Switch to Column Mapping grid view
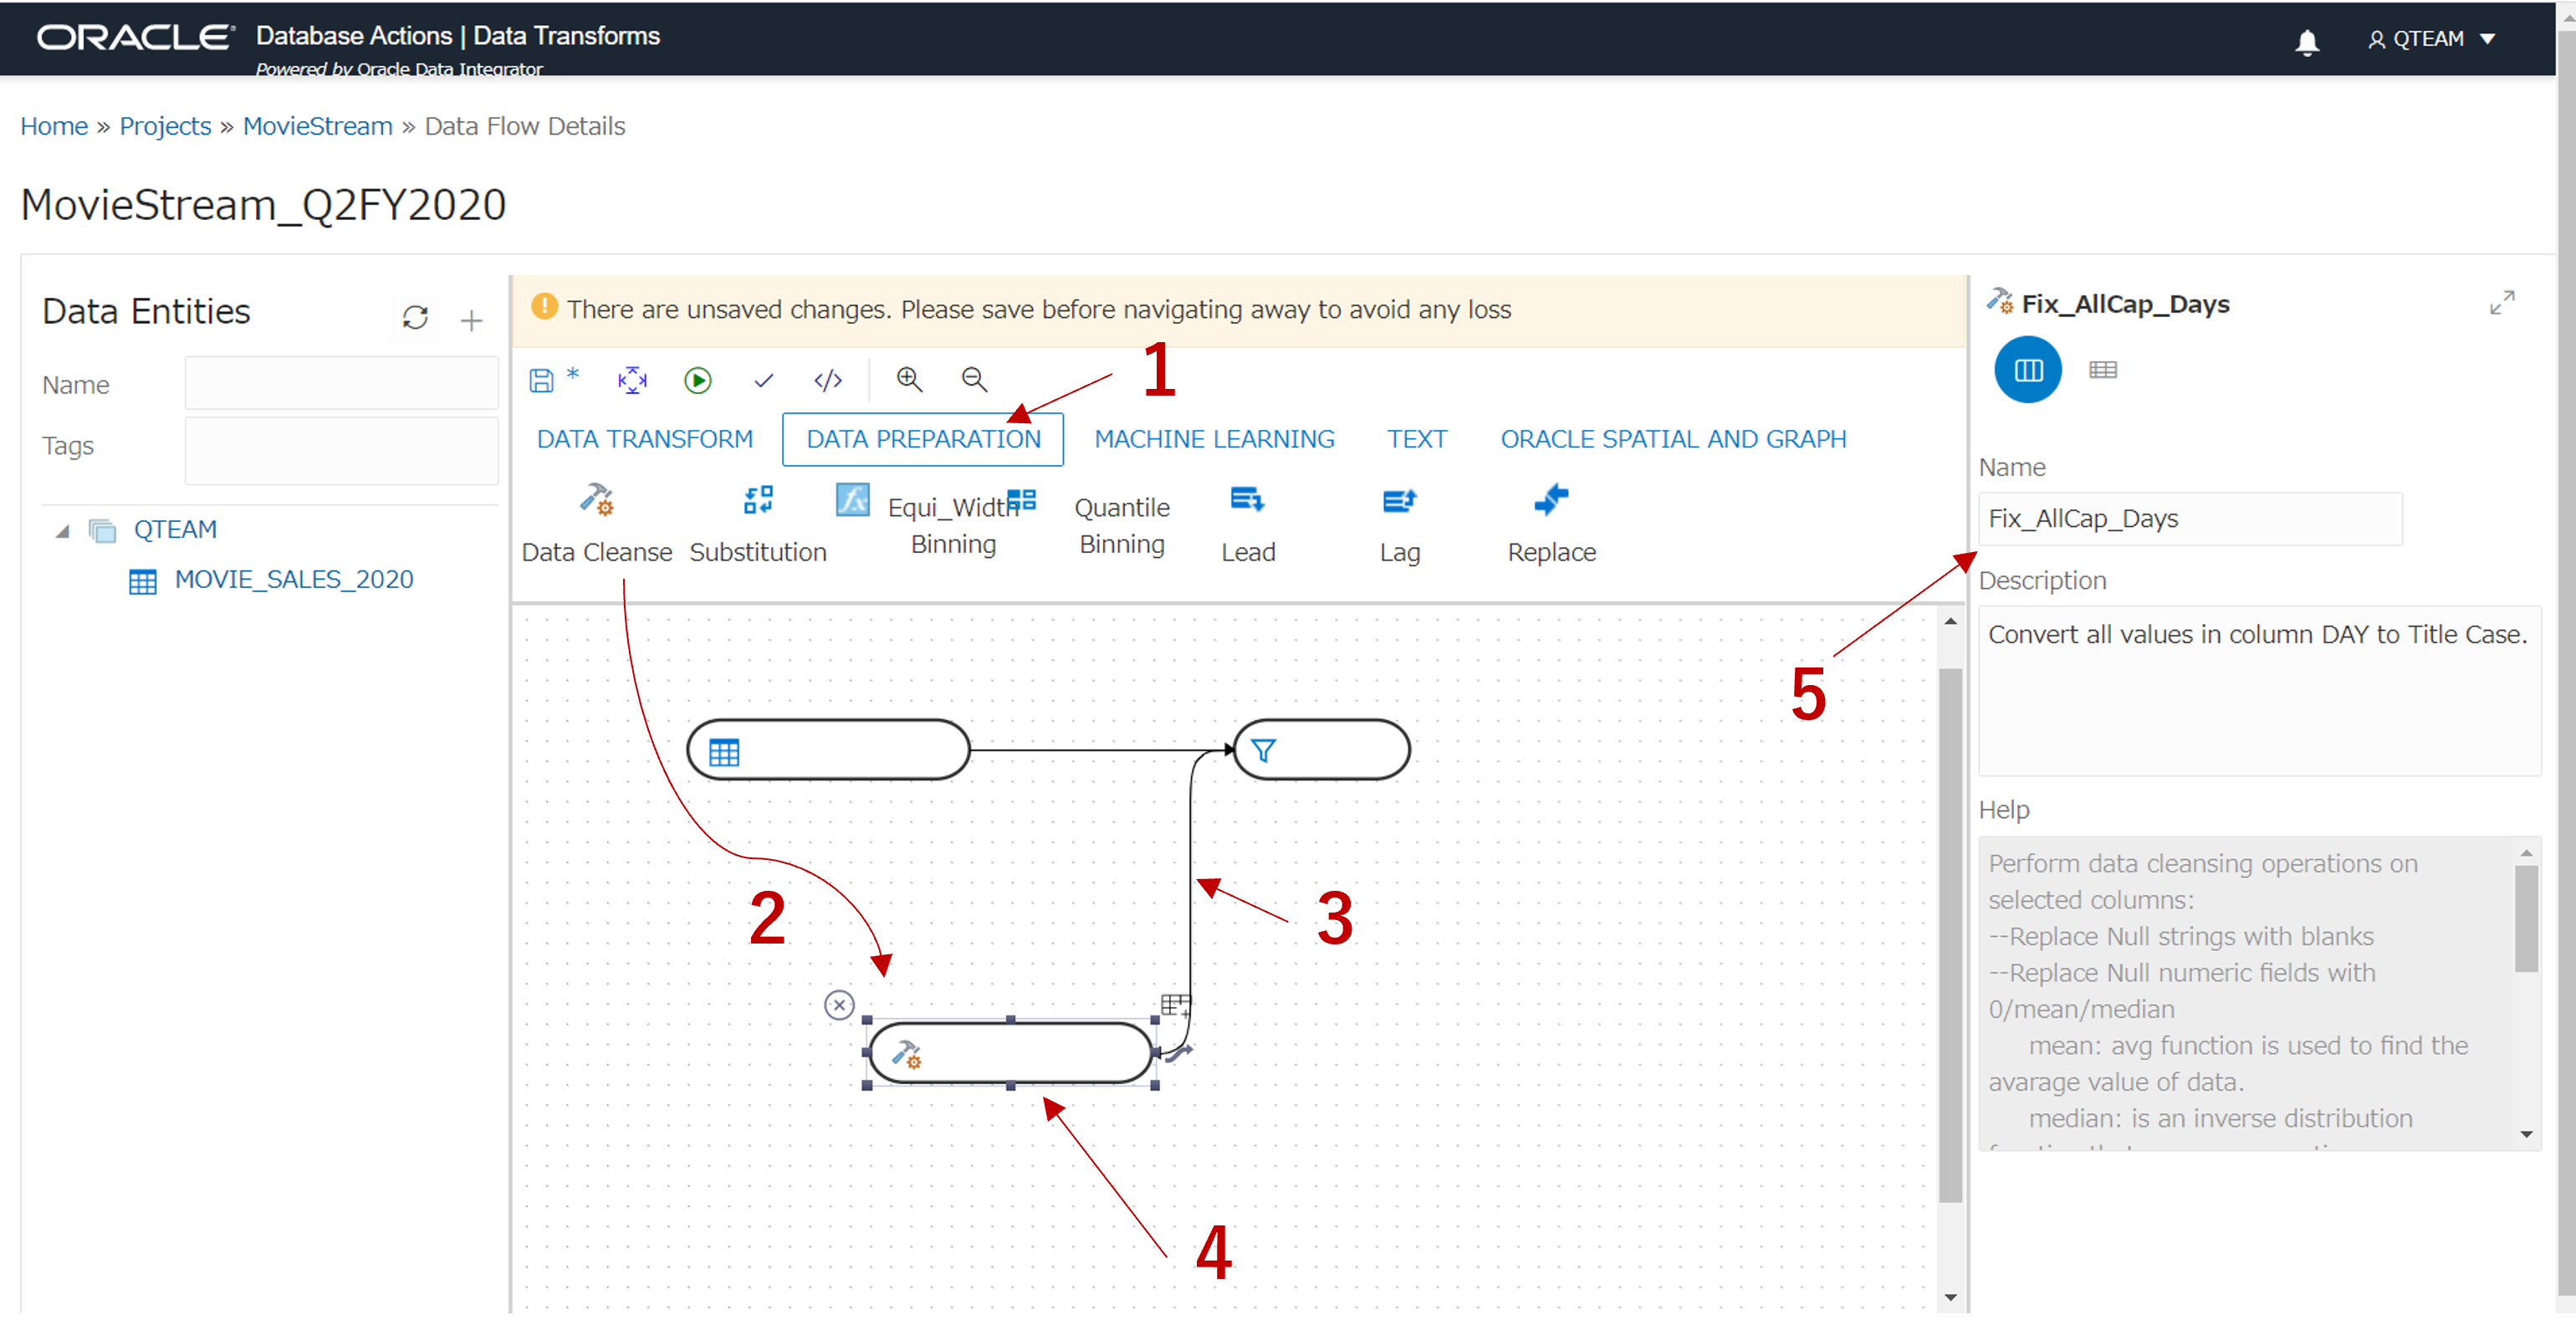This screenshot has width=2576, height=1340. click(2102, 370)
